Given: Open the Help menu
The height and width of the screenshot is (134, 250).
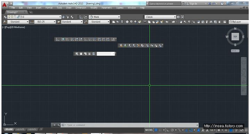Looking at the screenshot, I should [142, 8].
